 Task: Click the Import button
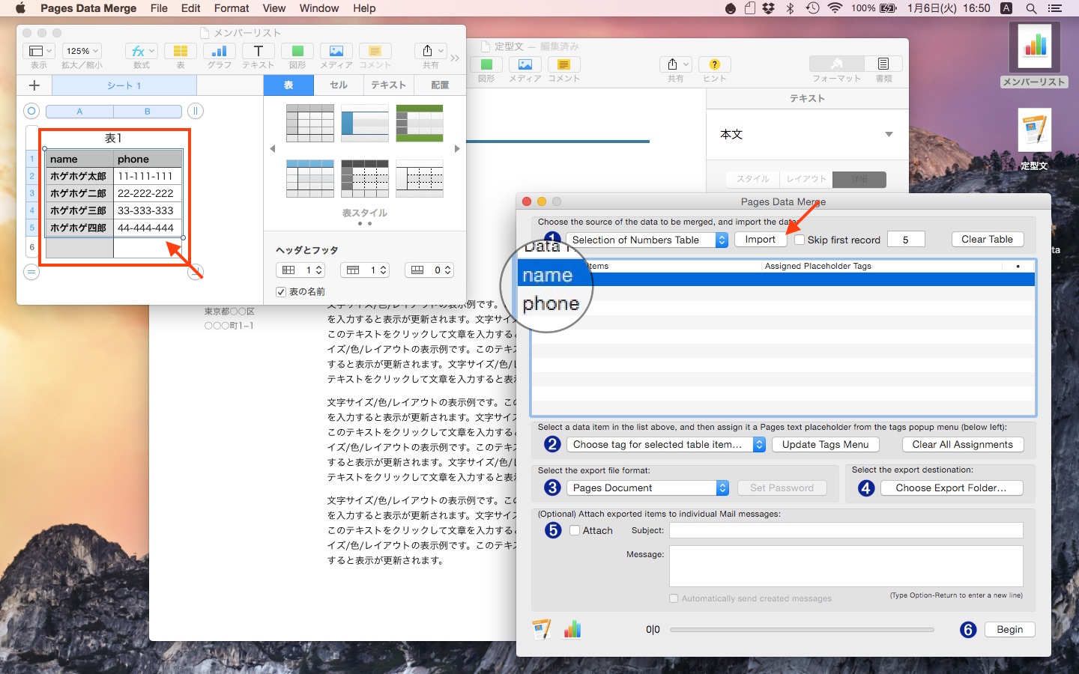761,240
